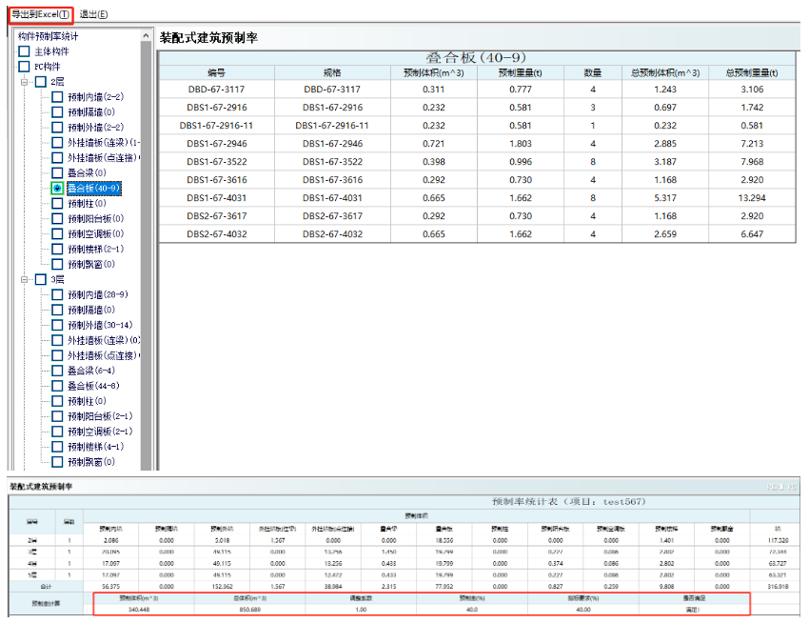This screenshot has width=809, height=623.
Task: Select the DBS1-67-2916-11 row in 编号 column
Action: 216,126
